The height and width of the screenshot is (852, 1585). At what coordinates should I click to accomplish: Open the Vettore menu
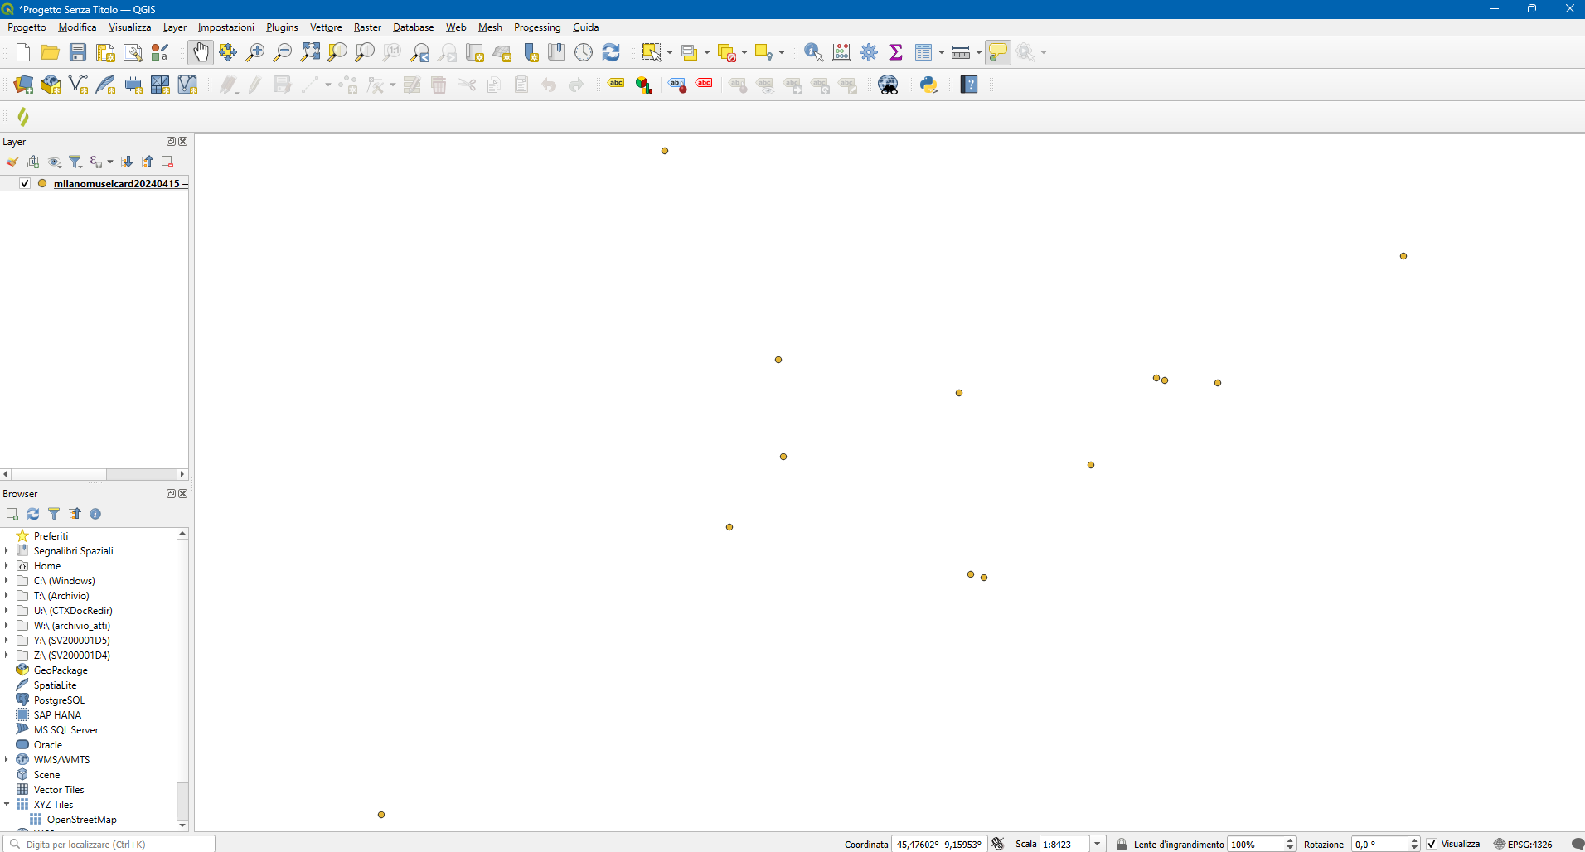point(326,27)
